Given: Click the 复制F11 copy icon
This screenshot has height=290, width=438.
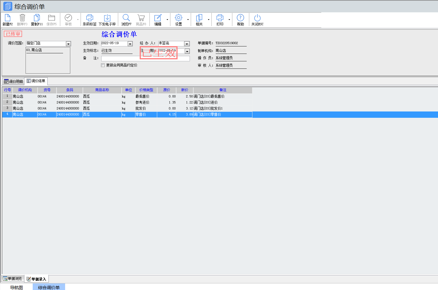Looking at the screenshot, I should pyautogui.click(x=37, y=18).
